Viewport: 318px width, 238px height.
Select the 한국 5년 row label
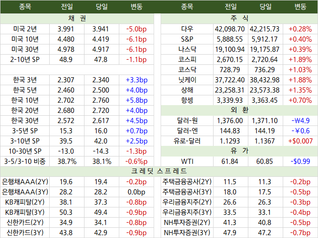point(25,90)
